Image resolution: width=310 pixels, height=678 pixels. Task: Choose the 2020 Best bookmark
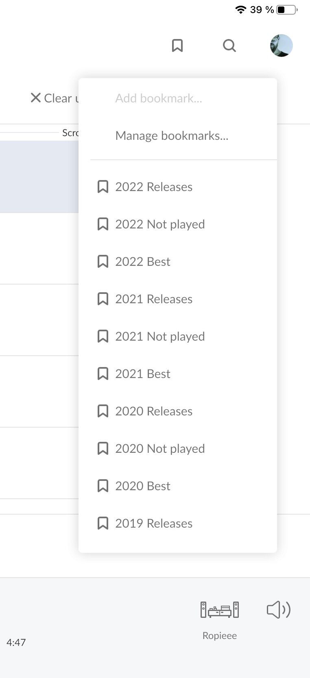(143, 486)
